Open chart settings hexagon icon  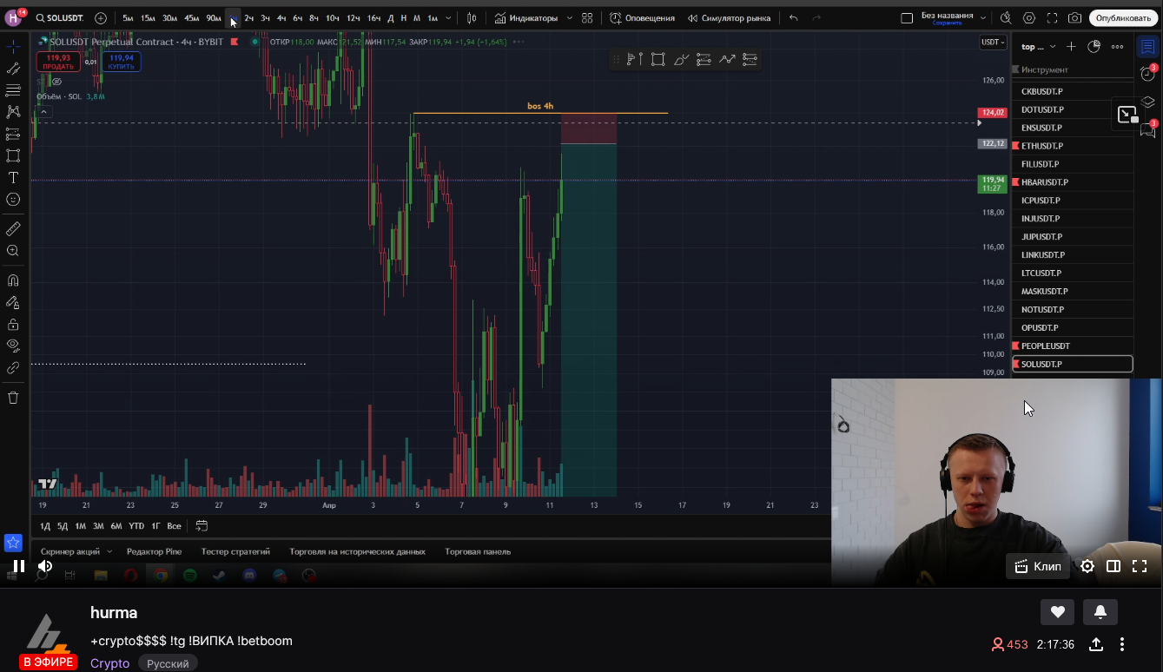1029,17
